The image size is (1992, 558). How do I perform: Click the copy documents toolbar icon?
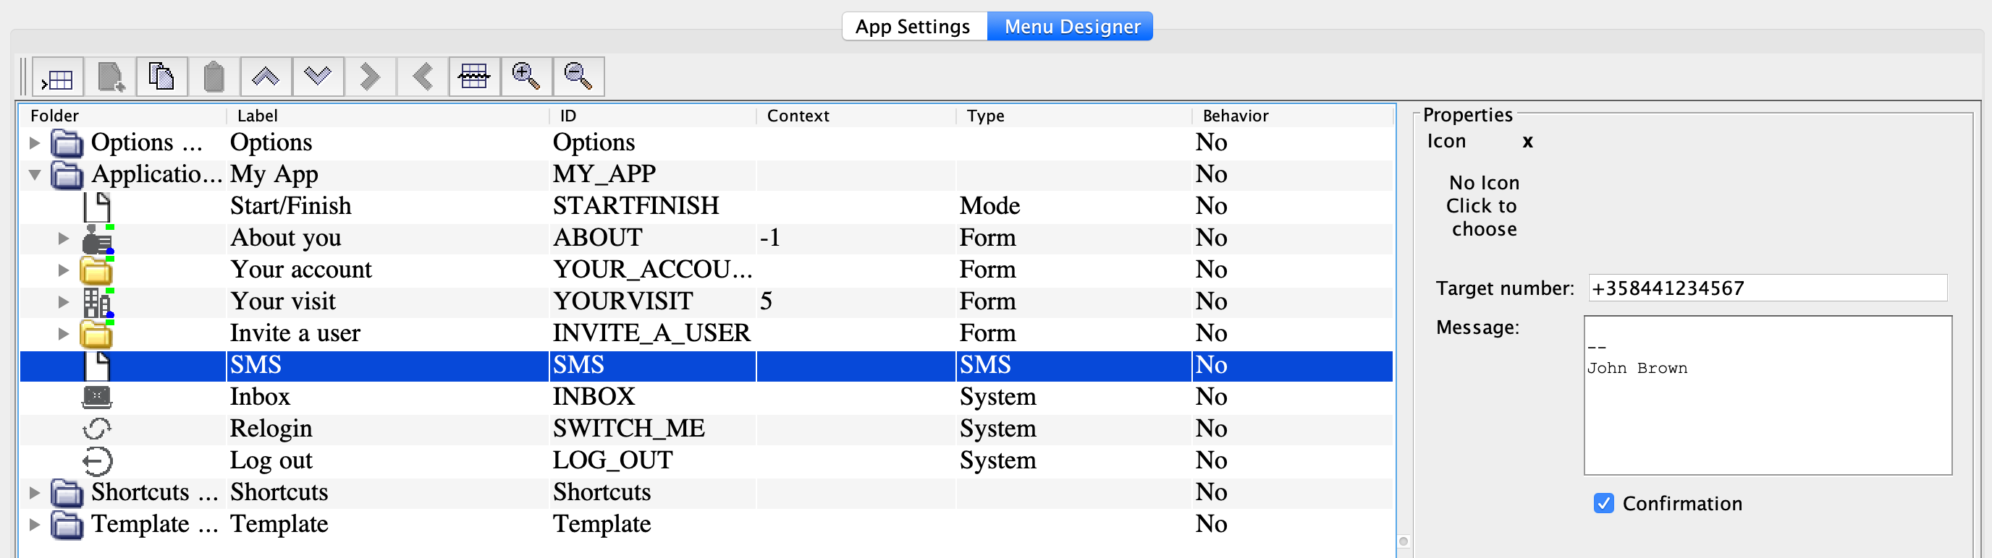pyautogui.click(x=161, y=77)
